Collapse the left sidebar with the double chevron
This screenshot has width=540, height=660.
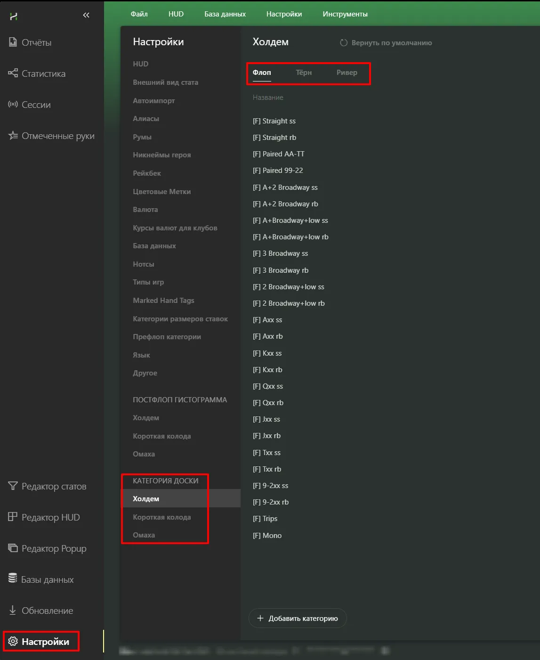point(86,16)
